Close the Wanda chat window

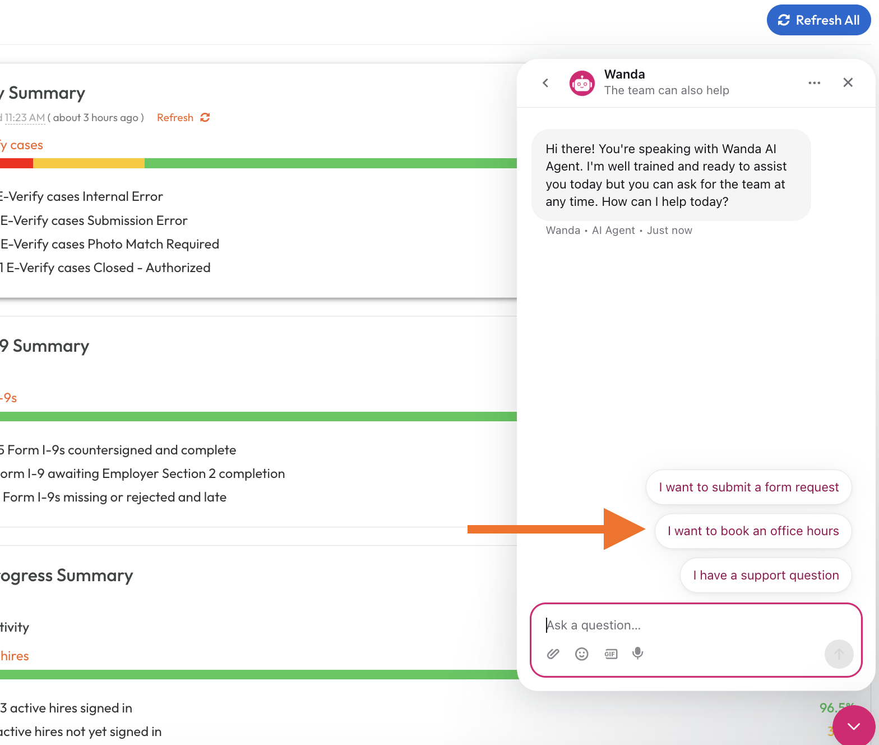click(848, 83)
